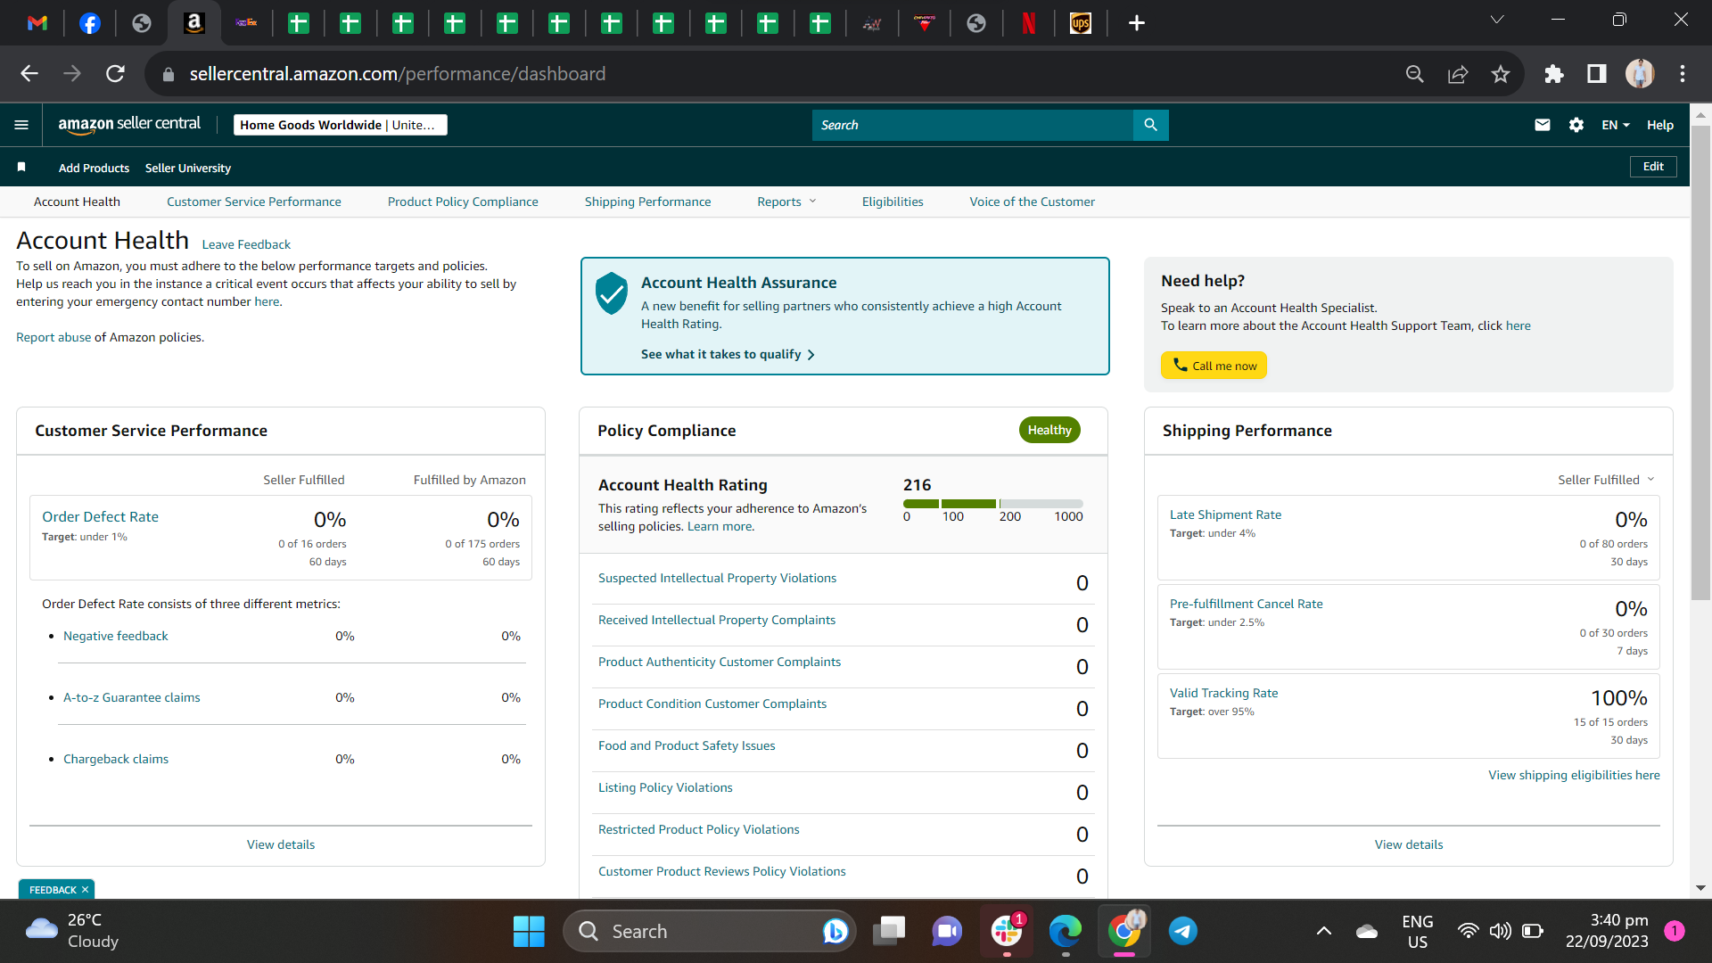Expand the EN language dropdown
This screenshot has height=963, width=1712.
[1616, 125]
